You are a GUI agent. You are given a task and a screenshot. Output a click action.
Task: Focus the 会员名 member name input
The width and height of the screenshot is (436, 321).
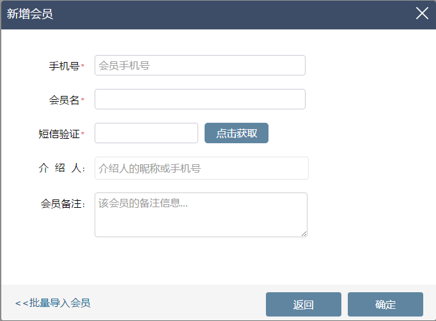coord(200,99)
